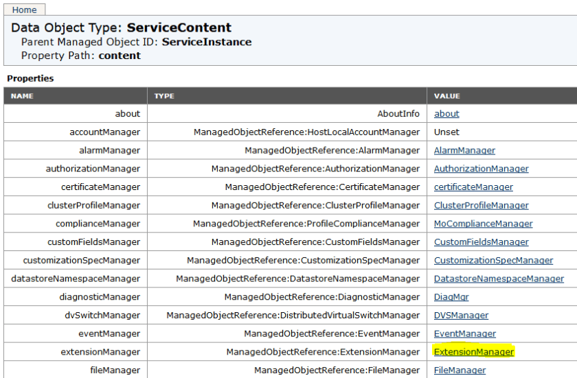The height and width of the screenshot is (378, 577).
Task: Select the Unset value for accountManager
Action: pos(446,132)
